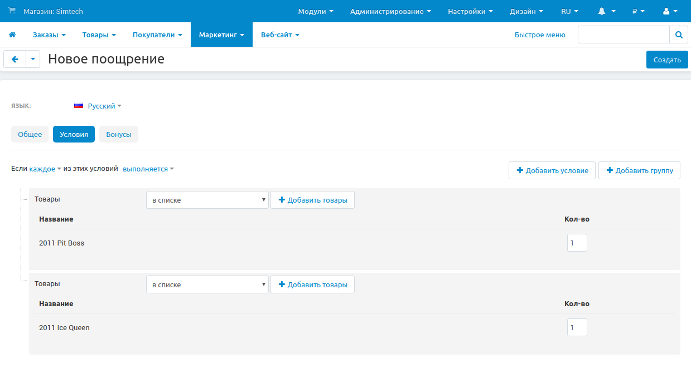Click the shopping cart store icon
This screenshot has height=383, width=691.
click(12, 11)
